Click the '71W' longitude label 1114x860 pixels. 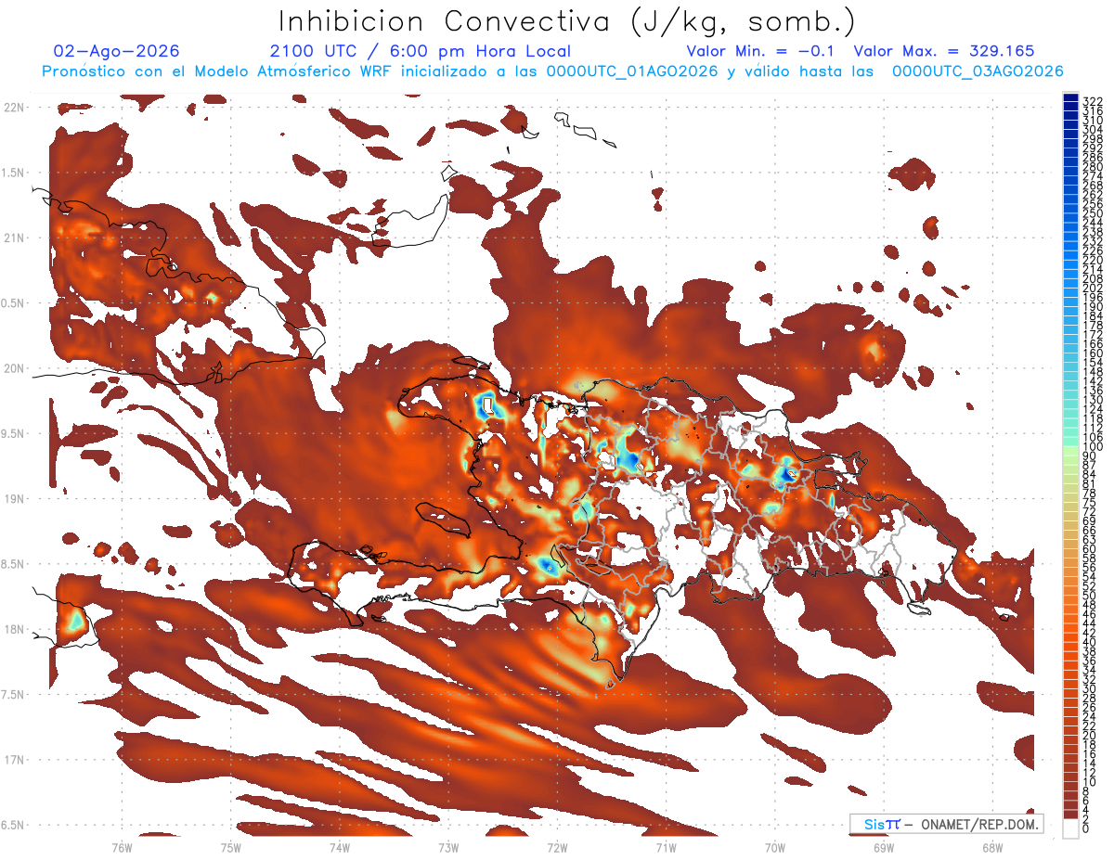coord(666,847)
